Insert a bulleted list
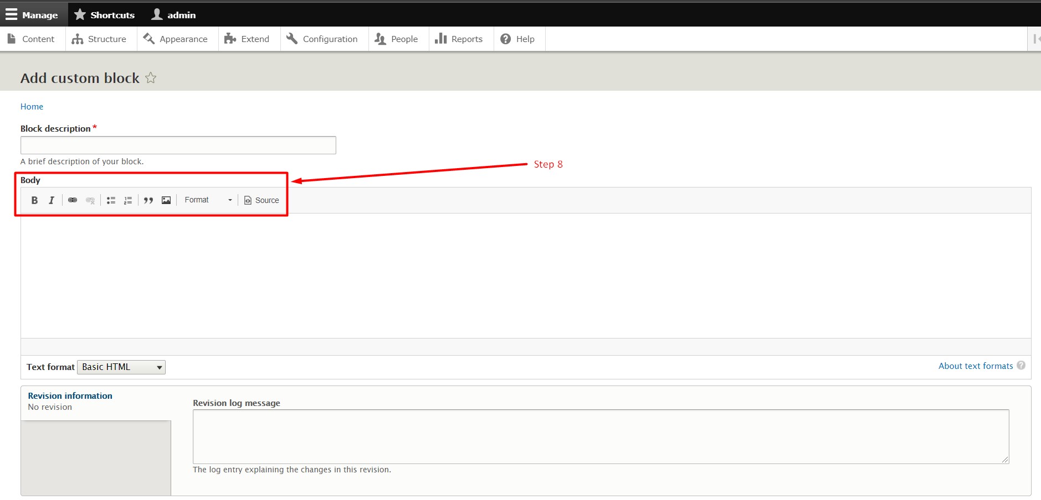Viewport: 1041px width, 500px height. [111, 200]
